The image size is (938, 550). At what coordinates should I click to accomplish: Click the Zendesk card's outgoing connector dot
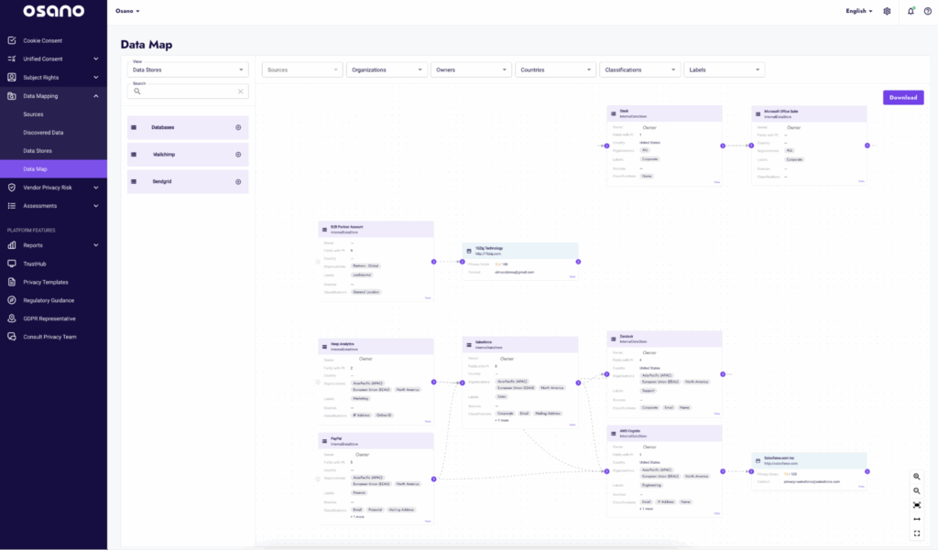723,374
